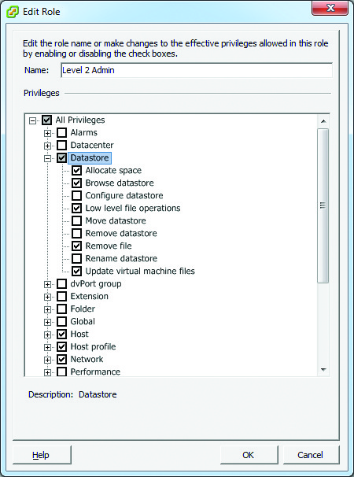This screenshot has width=354, height=477.
Task: Click the vSphere icon in title bar
Action: pos(13,12)
